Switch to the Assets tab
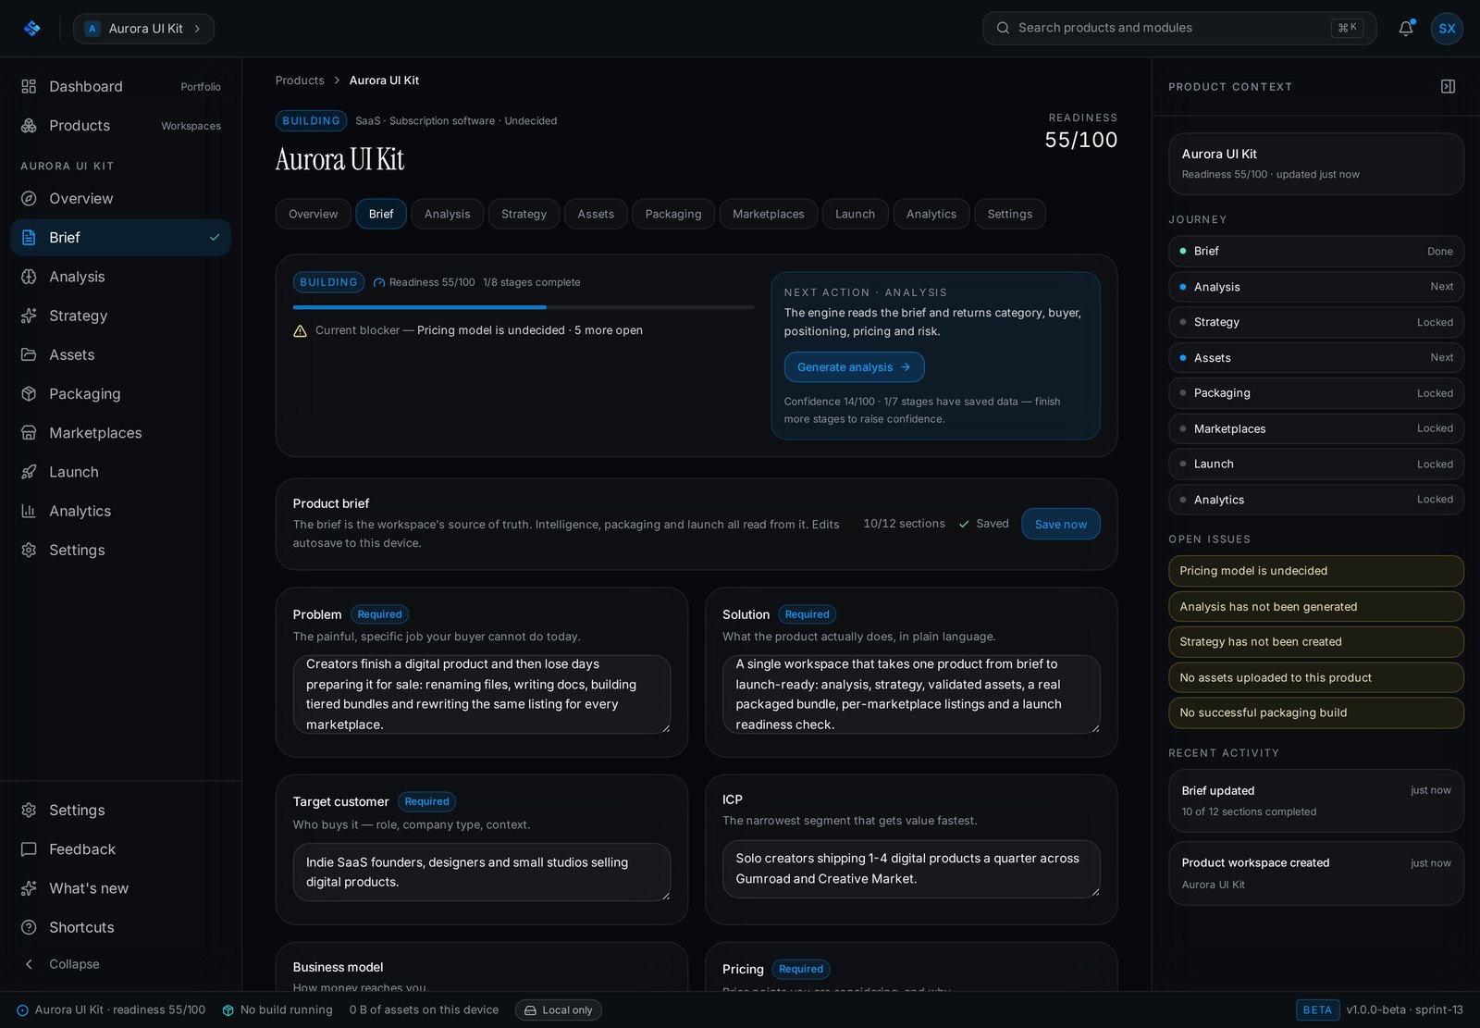Image resolution: width=1480 pixels, height=1028 pixels. 596,214
